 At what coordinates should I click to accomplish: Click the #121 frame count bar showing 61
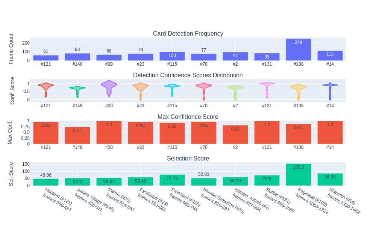pos(45,58)
